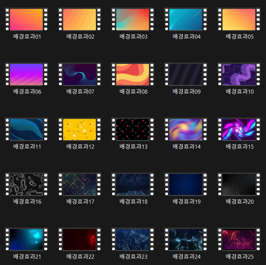Select the 배경효과06 purple gradient thumbnail
The image size is (266, 265).
26,74
